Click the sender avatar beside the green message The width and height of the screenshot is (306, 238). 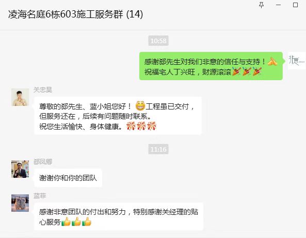(x=297, y=61)
